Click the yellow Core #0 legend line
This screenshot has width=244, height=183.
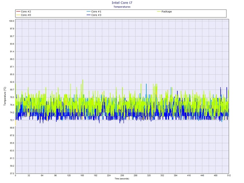pyautogui.click(x=18, y=15)
